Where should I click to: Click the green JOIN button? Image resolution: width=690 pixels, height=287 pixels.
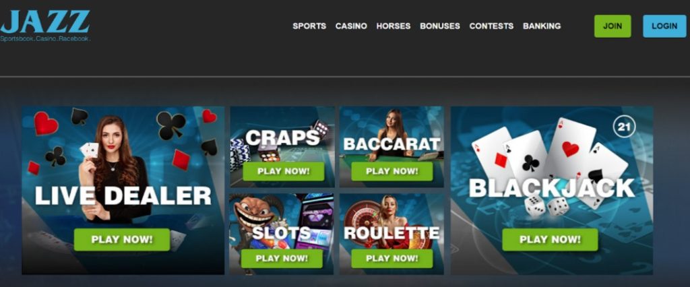pyautogui.click(x=613, y=26)
